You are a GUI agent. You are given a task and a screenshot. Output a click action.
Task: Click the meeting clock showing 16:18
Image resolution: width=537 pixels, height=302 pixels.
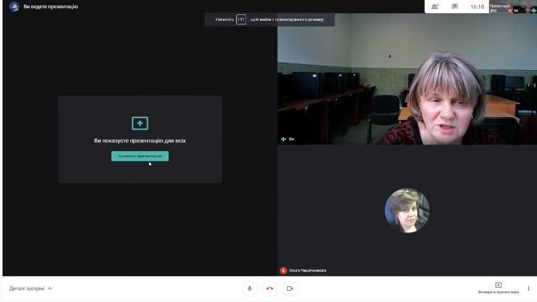click(x=477, y=7)
